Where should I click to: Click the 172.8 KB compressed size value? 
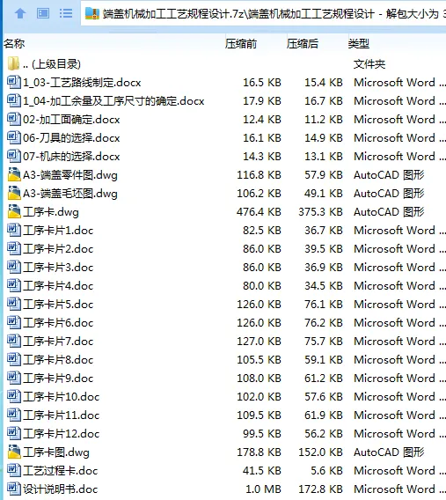click(x=320, y=489)
